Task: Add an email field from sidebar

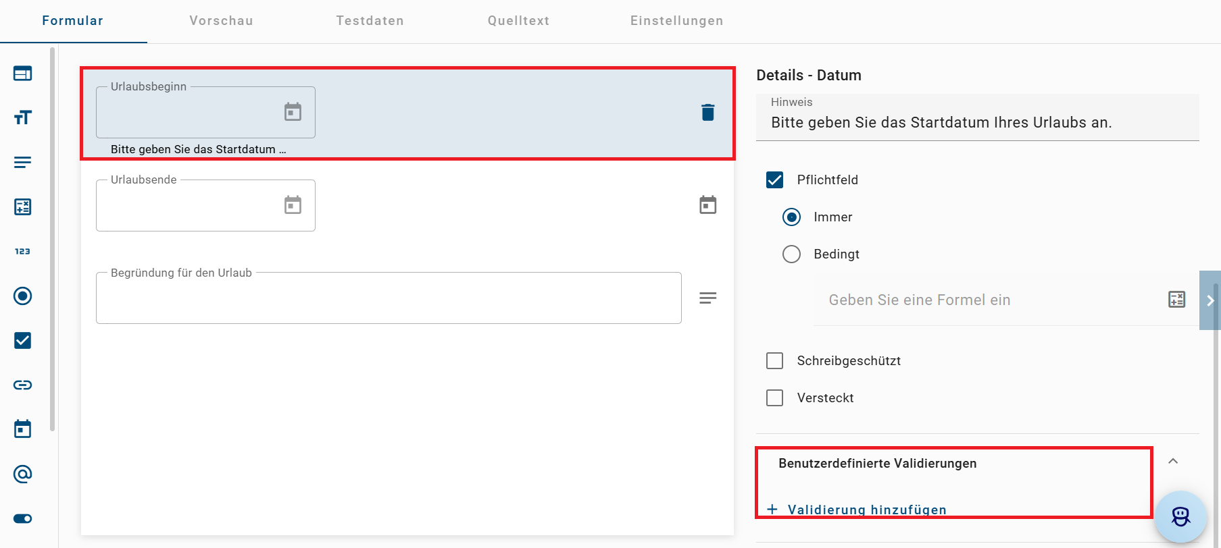Action: [x=22, y=474]
